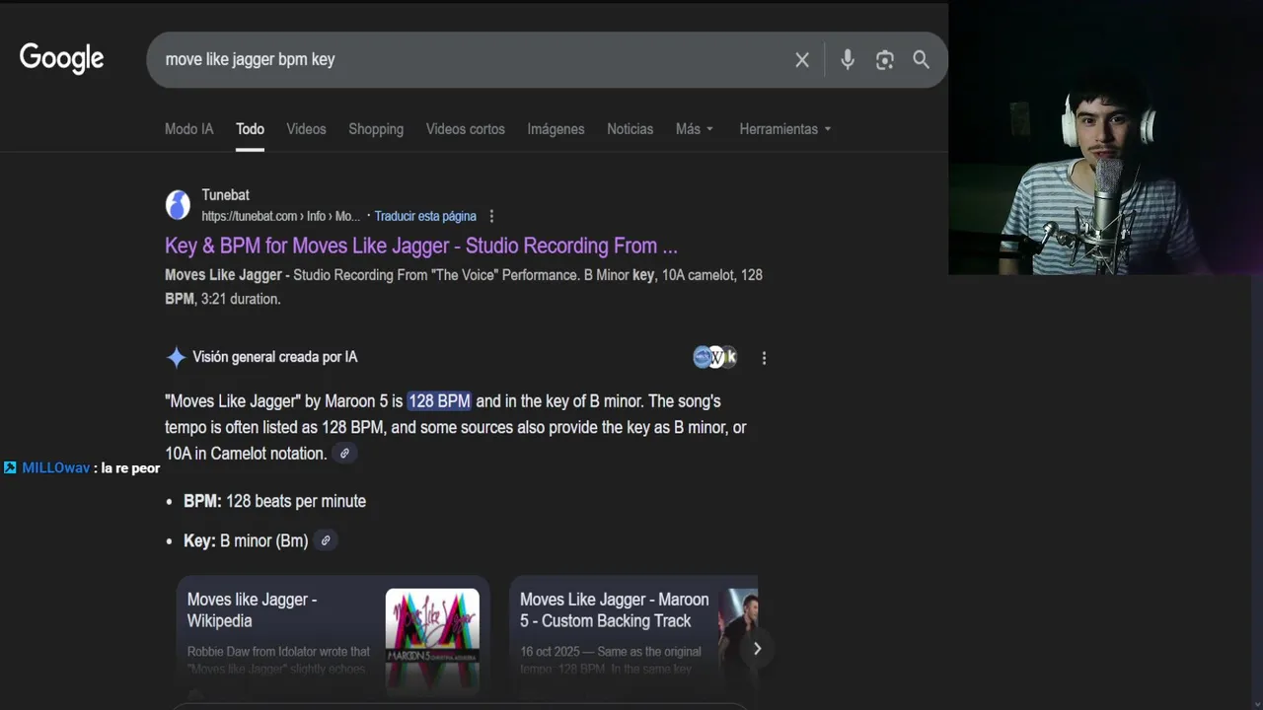Open the Videos tab
This screenshot has width=1263, height=710.
tap(306, 129)
